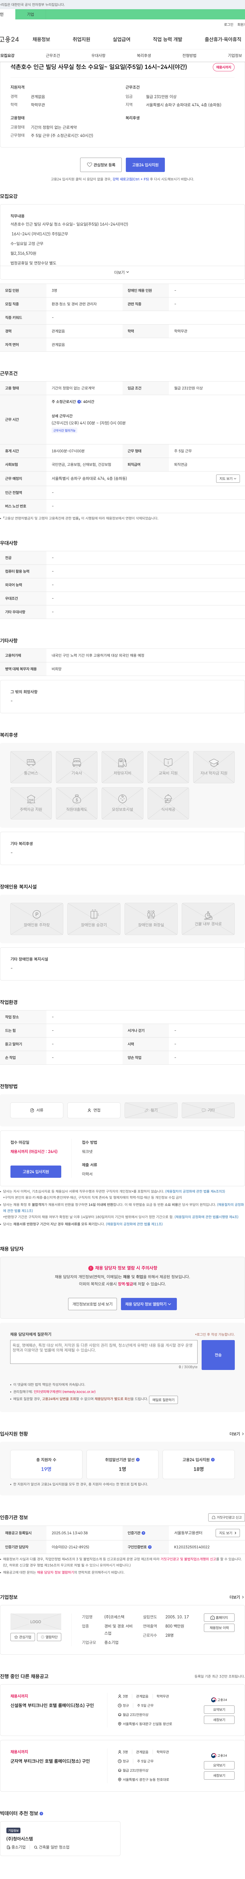Click the 자녀 학자금 지원 icon
The image size is (245, 1879).
[214, 767]
